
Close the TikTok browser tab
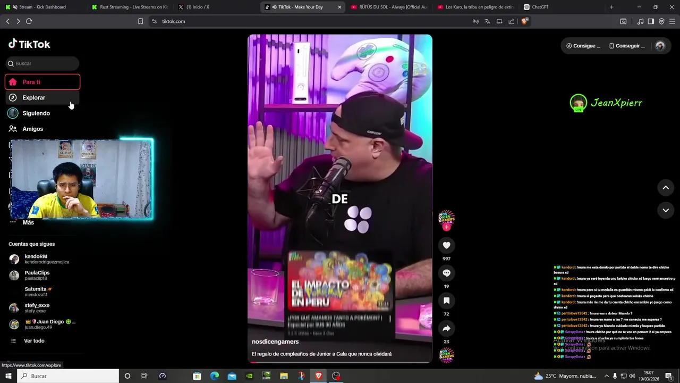coord(339,7)
